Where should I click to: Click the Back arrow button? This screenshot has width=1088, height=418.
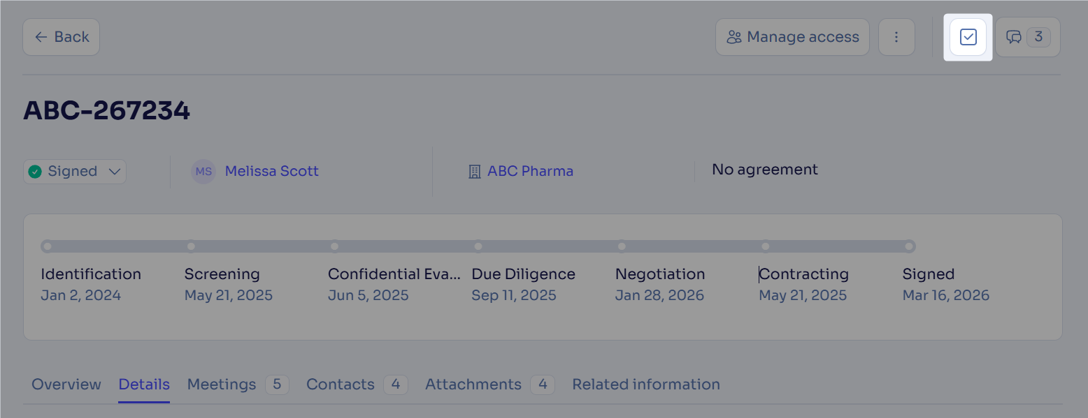pyautogui.click(x=62, y=37)
